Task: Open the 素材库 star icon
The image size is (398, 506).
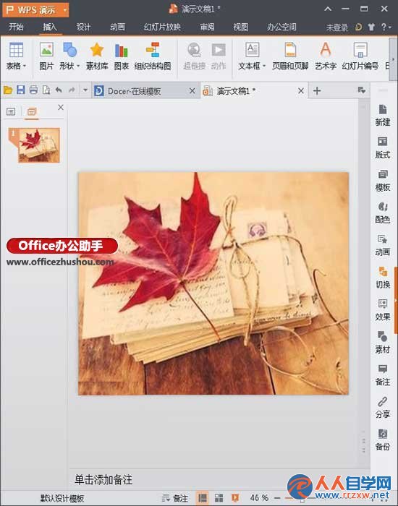Action: coord(96,56)
